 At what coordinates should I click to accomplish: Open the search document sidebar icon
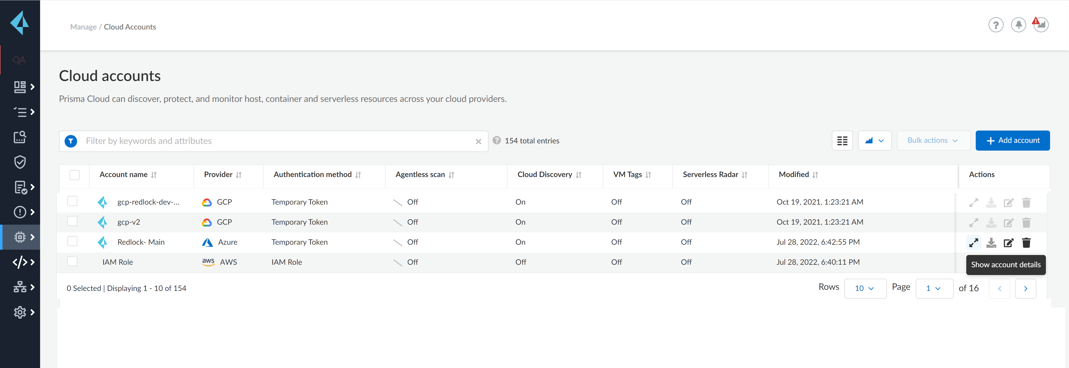tap(20, 137)
